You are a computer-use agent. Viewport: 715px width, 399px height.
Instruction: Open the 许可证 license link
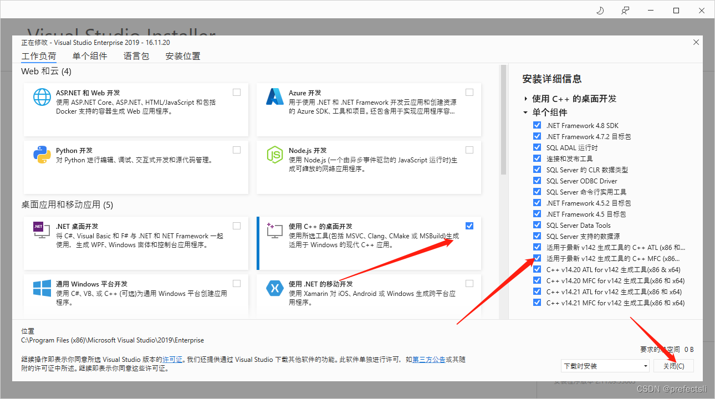(x=172, y=360)
